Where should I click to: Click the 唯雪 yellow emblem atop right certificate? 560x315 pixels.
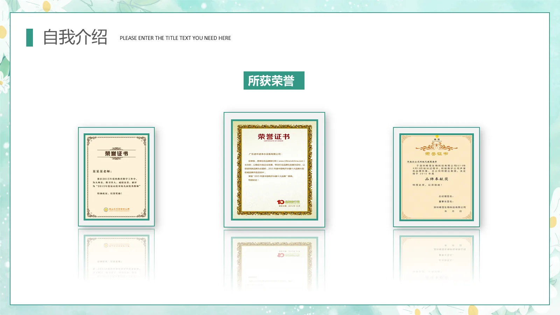(x=436, y=138)
